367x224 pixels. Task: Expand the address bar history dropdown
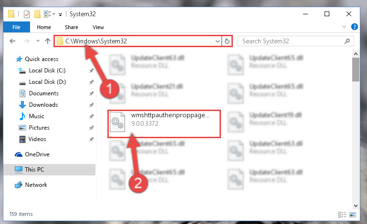pyautogui.click(x=218, y=41)
